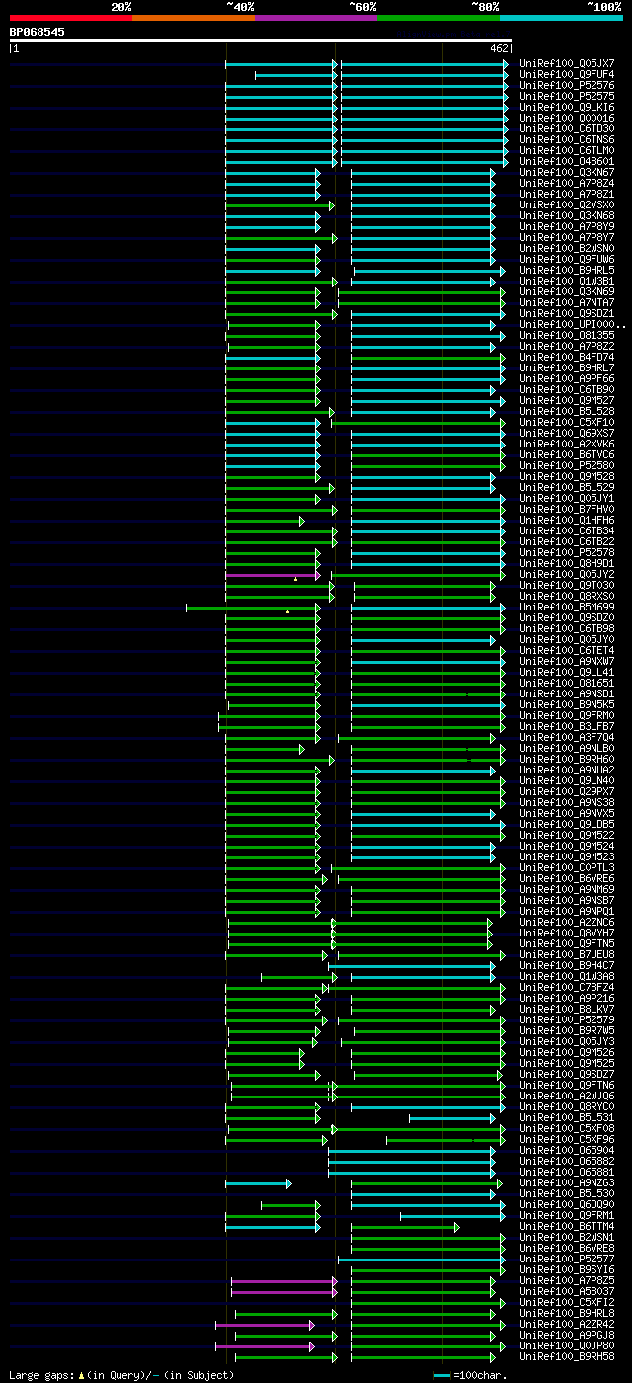Open the UniRef100_P52575 hit

567,96
